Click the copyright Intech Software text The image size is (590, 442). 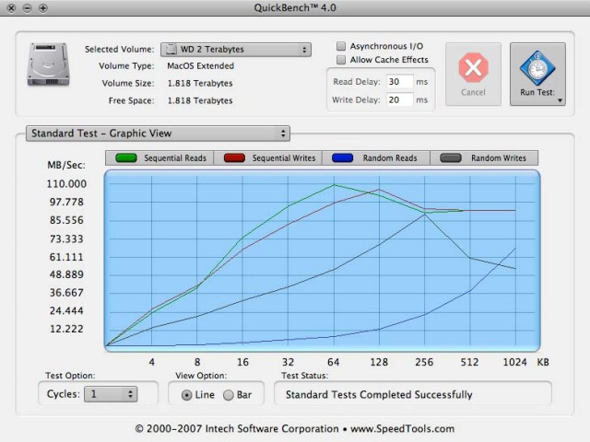tap(295, 428)
